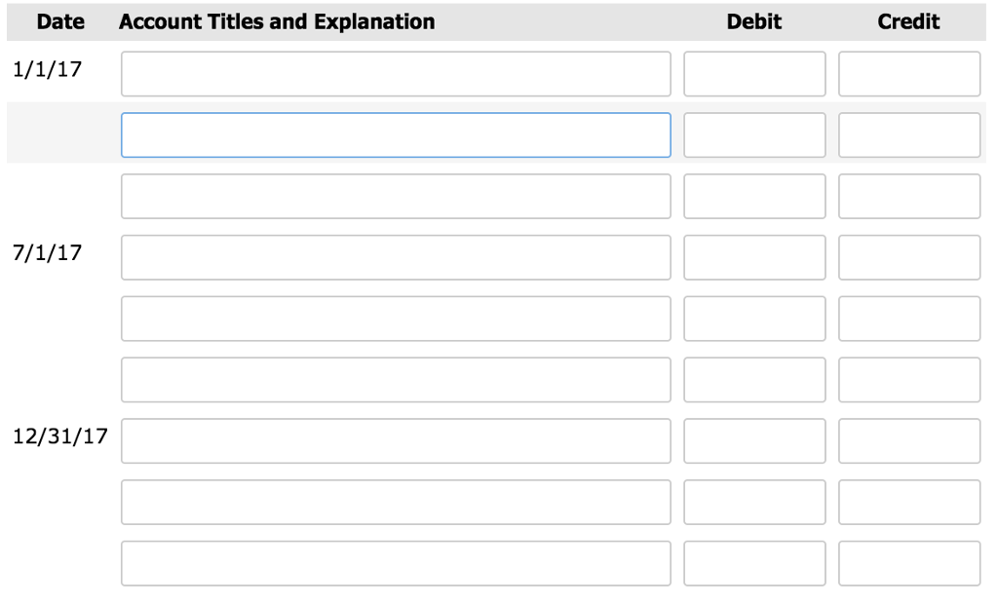The width and height of the screenshot is (998, 605).
Task: Click the third account title field above 7/1/17
Action: tap(396, 197)
